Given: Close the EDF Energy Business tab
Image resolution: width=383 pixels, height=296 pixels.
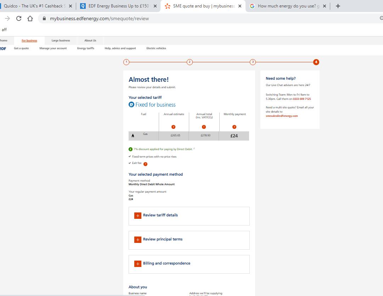Looking at the screenshot, I should pyautogui.click(x=155, y=6).
